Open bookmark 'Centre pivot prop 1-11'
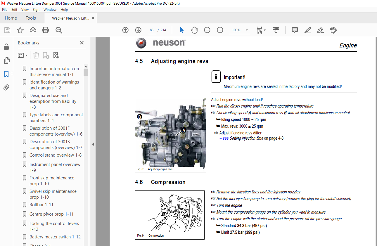The image size is (377, 246). 51,214
